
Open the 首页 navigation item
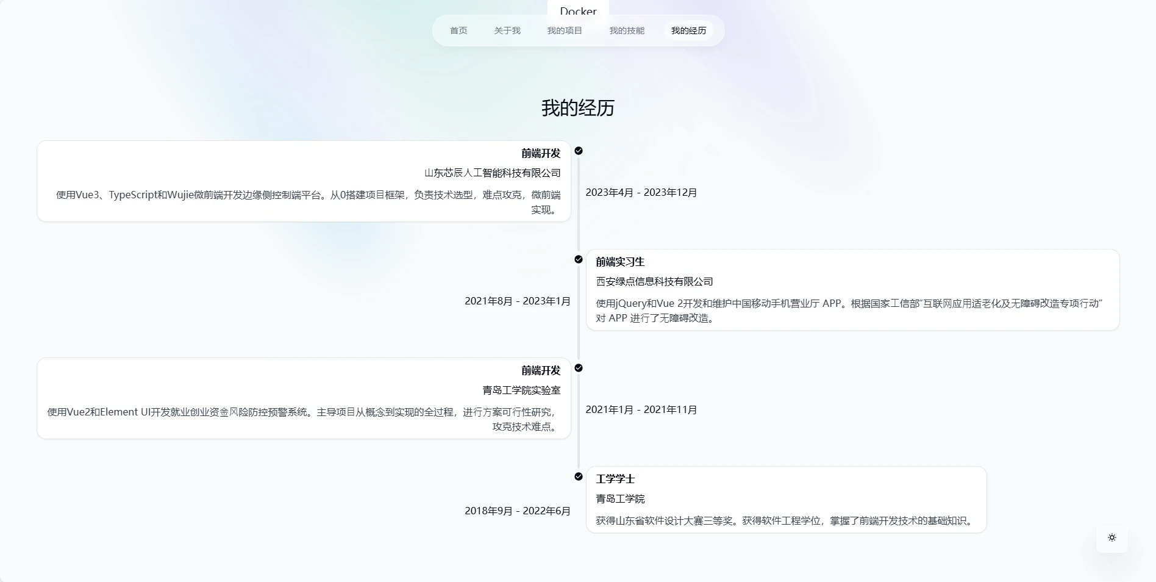[458, 30]
